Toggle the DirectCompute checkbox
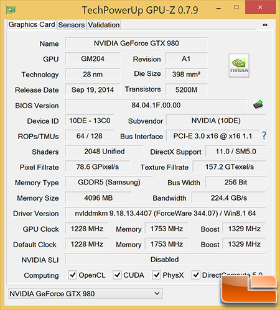 pos(196,275)
